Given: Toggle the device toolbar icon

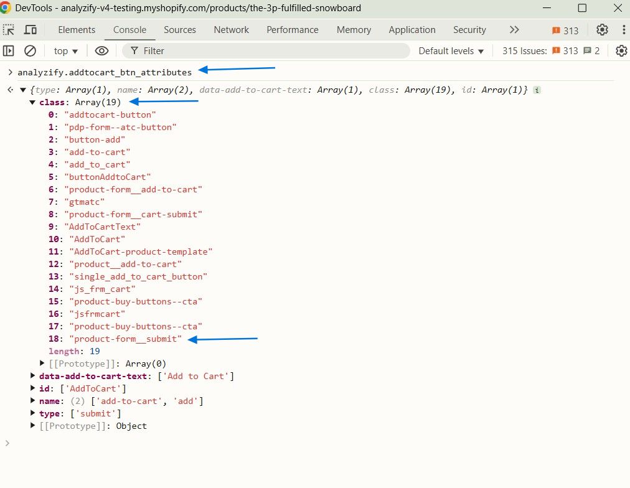Looking at the screenshot, I should coord(31,30).
